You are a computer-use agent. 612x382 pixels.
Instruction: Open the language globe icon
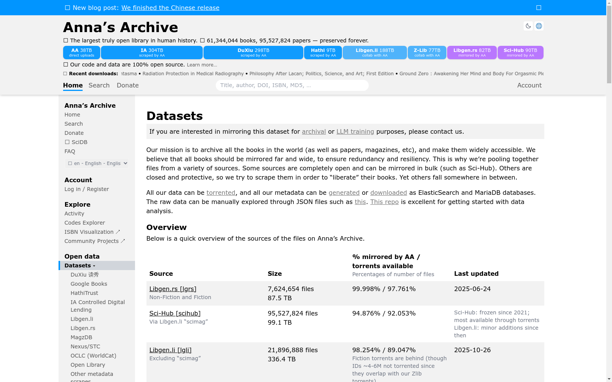[539, 26]
